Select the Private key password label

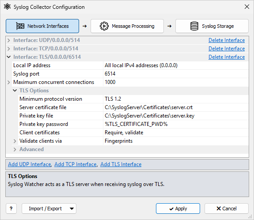pos(44,124)
